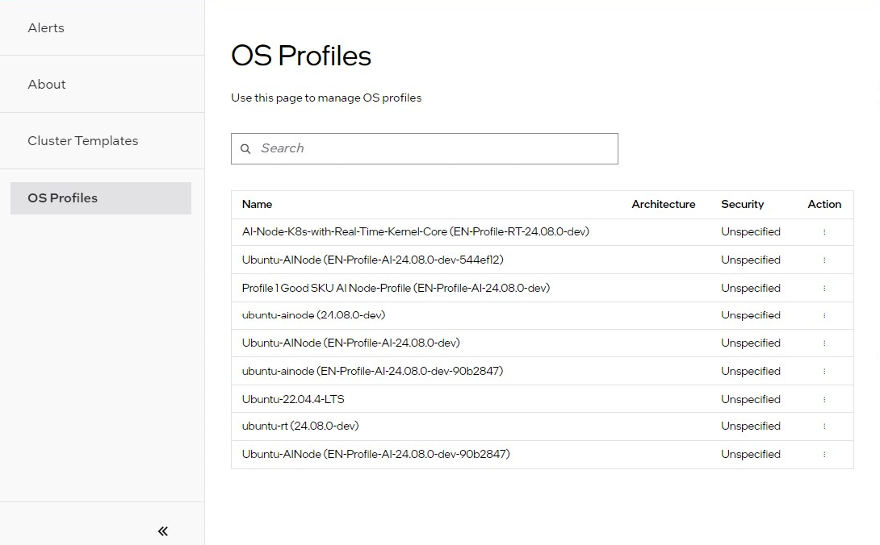Open actions for last Ubuntu-AINode 90b2847 row
Screen dimensions: 880x545
[x=824, y=455]
